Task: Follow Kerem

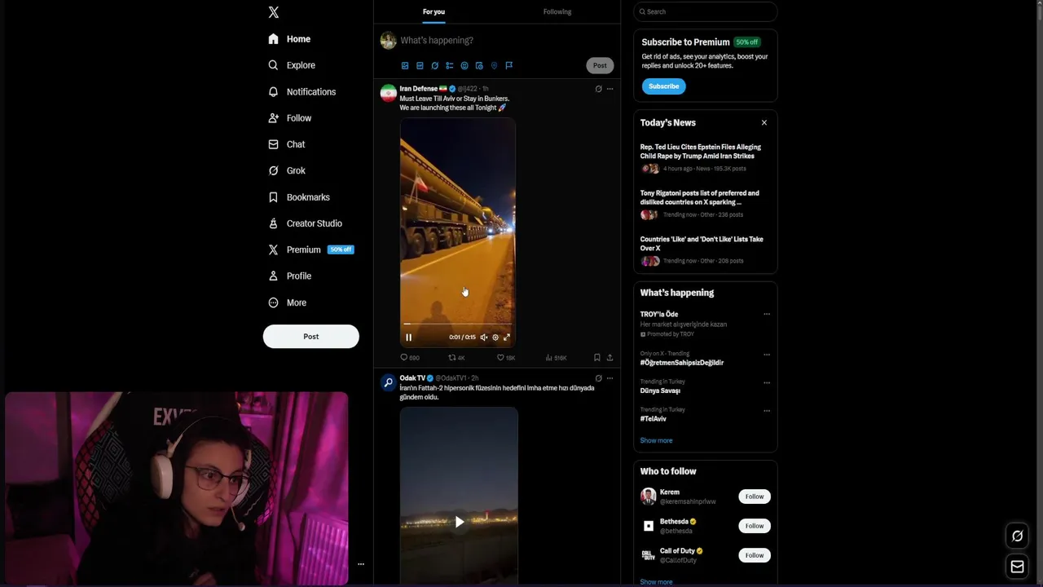Action: 755,497
